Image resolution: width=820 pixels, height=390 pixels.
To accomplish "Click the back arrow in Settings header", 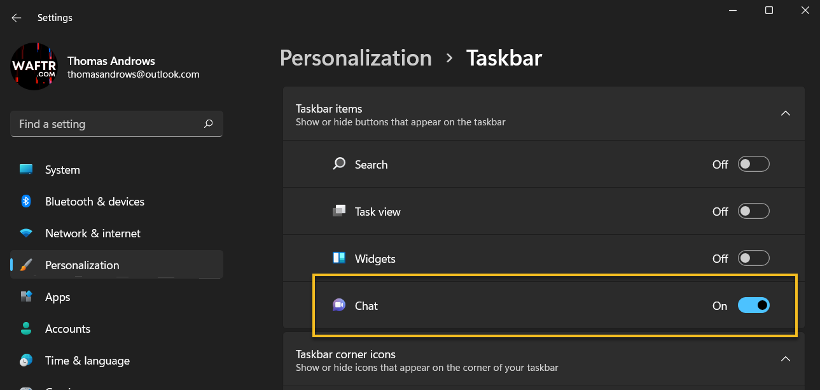I will click(17, 18).
